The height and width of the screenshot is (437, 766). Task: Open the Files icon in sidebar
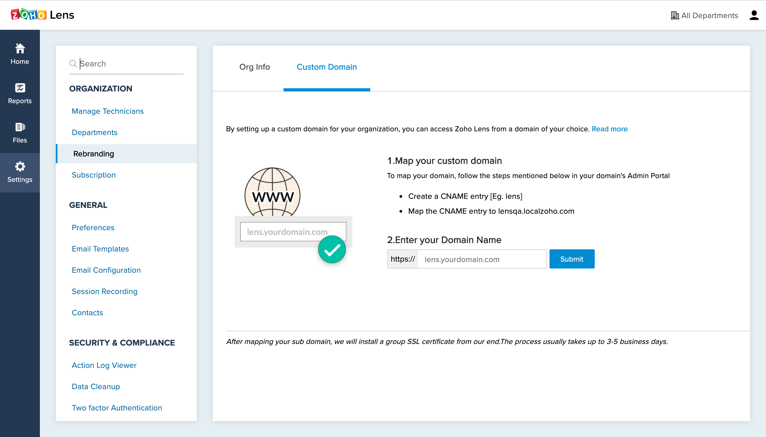20,127
